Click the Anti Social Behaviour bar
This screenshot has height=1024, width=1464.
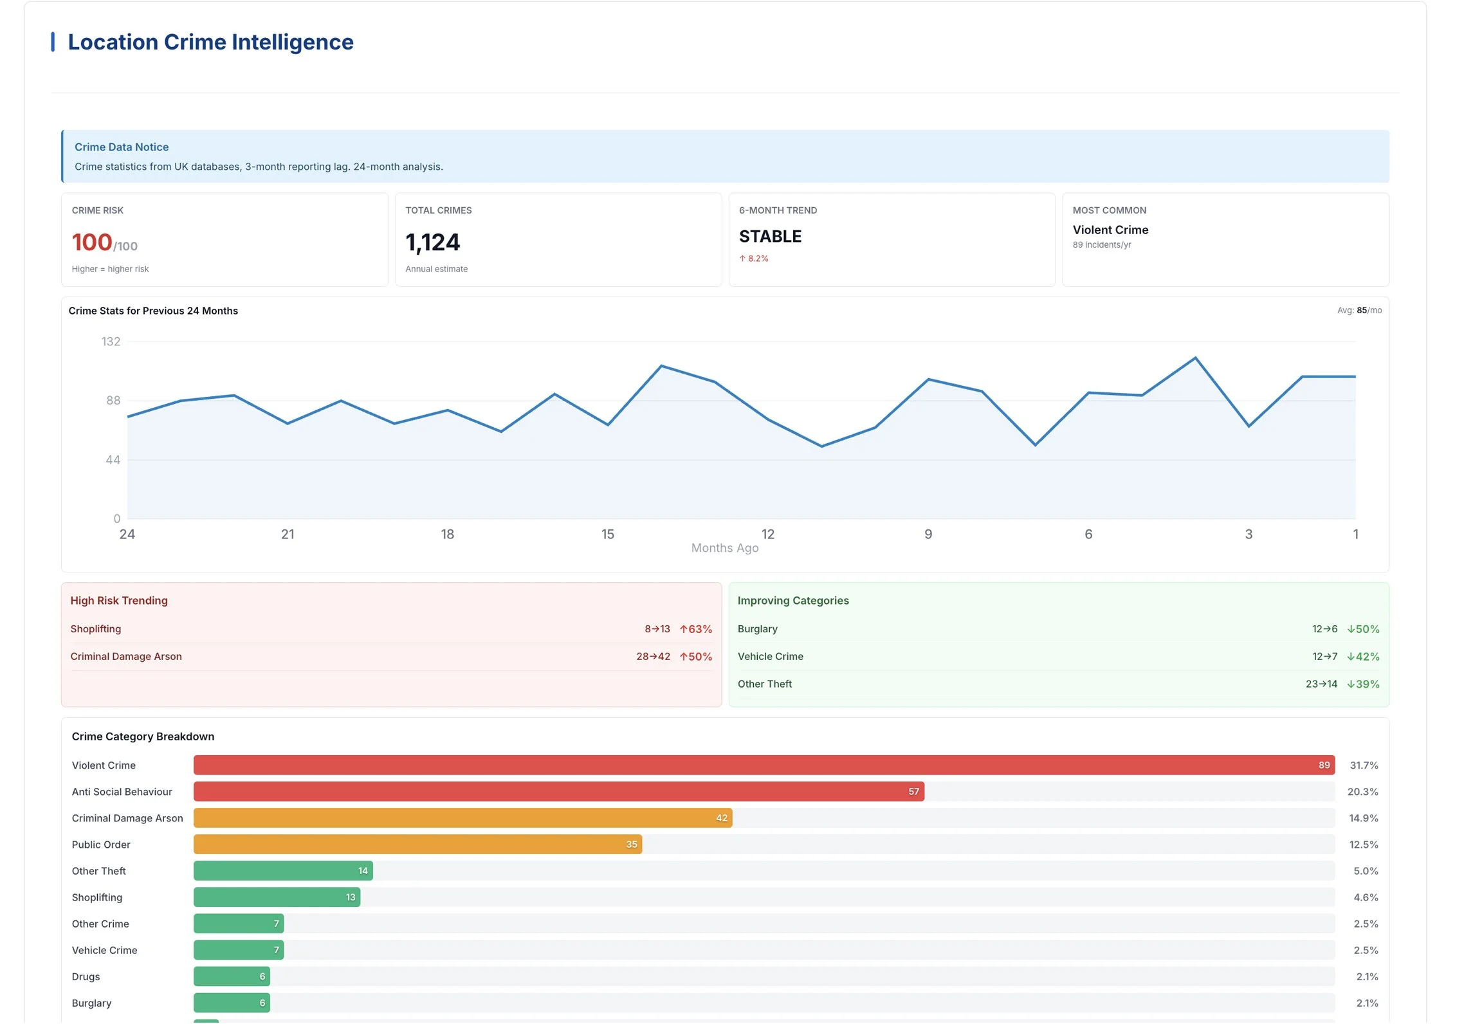[558, 792]
